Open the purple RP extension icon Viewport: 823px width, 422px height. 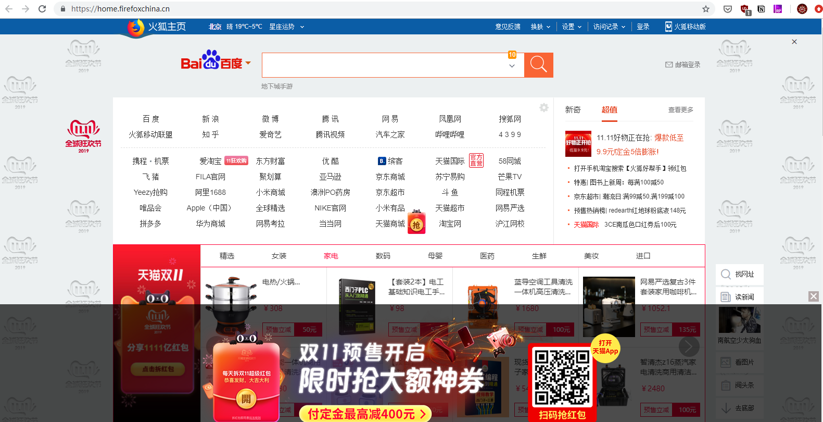click(778, 9)
